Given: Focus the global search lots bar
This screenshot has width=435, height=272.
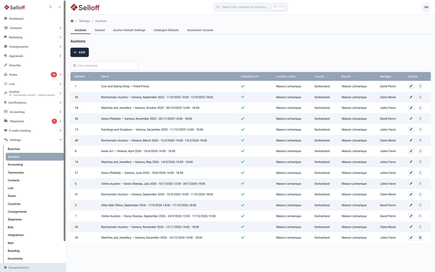Looking at the screenshot, I should [250, 7].
